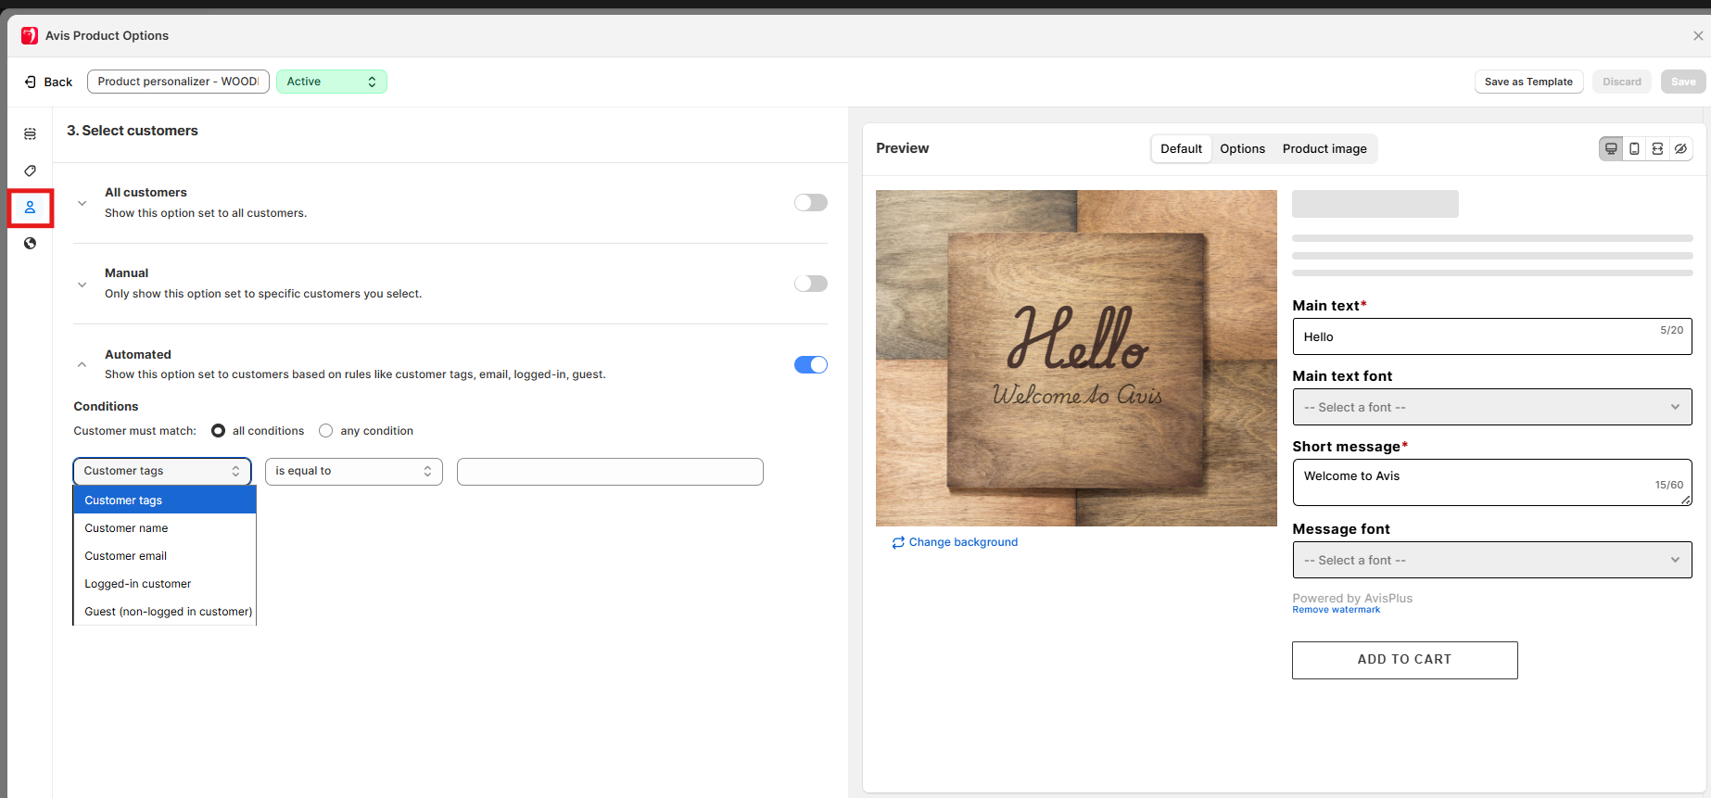Open the product tag sidebar icon

point(30,171)
